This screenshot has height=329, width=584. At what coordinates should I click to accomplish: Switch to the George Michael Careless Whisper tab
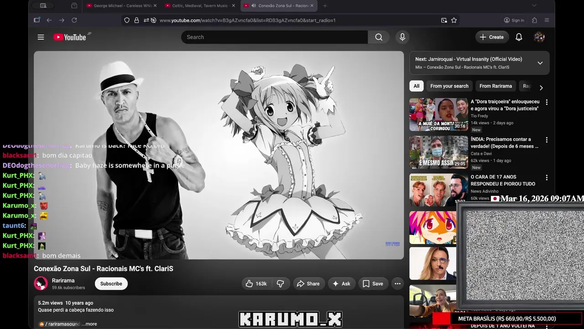(x=119, y=5)
